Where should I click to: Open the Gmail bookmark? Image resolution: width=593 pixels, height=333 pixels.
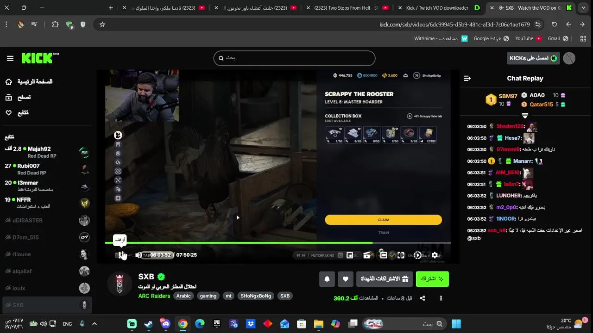(x=558, y=38)
